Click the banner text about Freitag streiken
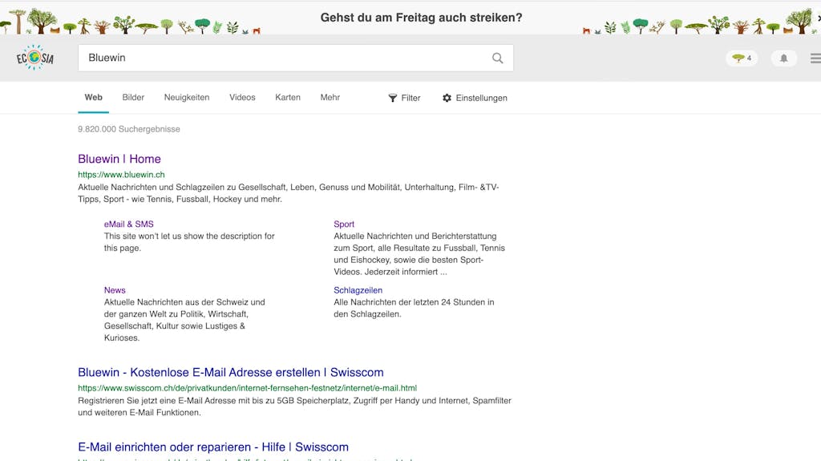This screenshot has height=461, width=821. click(x=422, y=18)
